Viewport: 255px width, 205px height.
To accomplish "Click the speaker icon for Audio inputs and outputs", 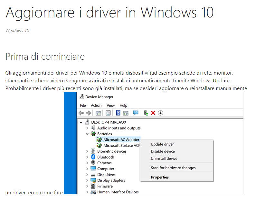I will pyautogui.click(x=93, y=128).
